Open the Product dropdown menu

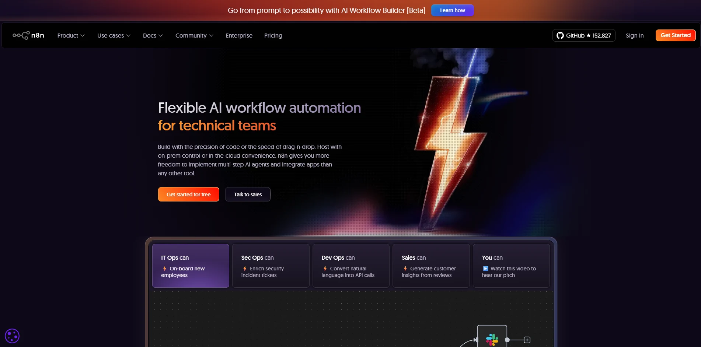click(71, 35)
